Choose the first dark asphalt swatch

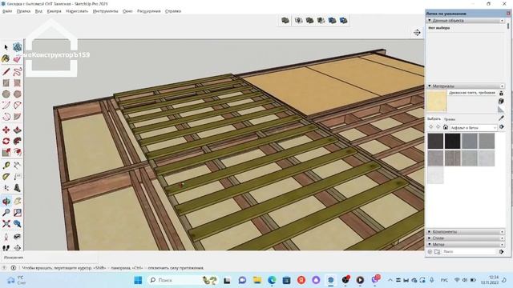435,141
